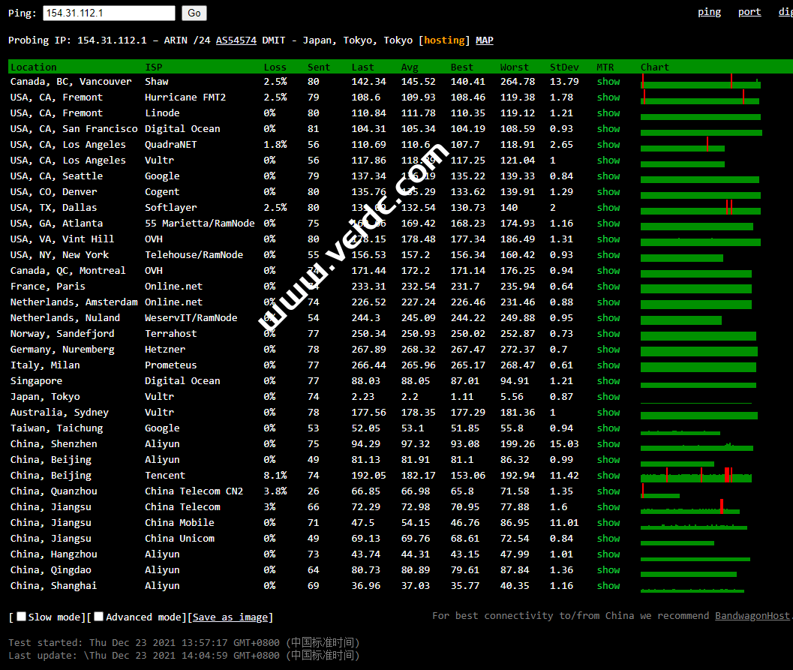Enable the Slow mode checkbox
Image resolution: width=793 pixels, height=670 pixels.
[22, 617]
